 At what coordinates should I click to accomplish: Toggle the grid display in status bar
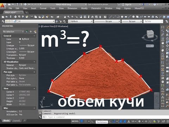click(81, 121)
